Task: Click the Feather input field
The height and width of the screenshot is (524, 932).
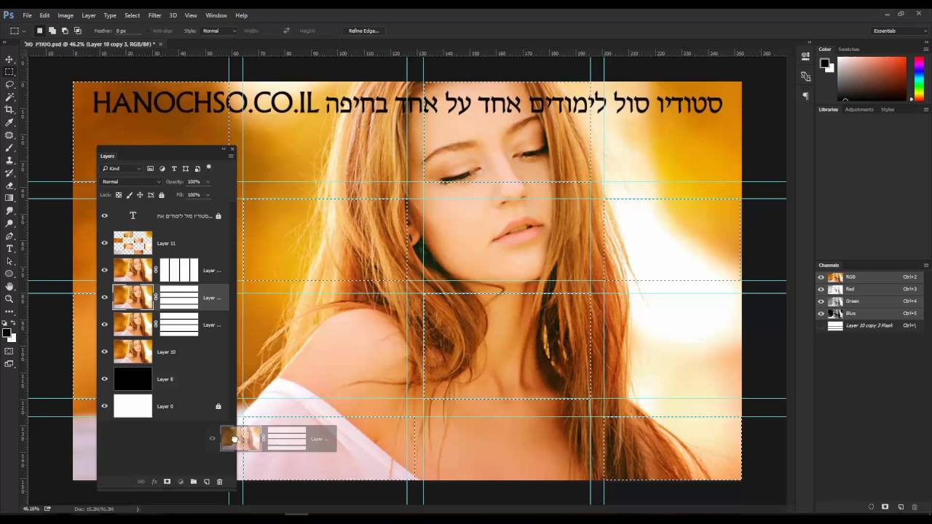Action: coord(127,31)
